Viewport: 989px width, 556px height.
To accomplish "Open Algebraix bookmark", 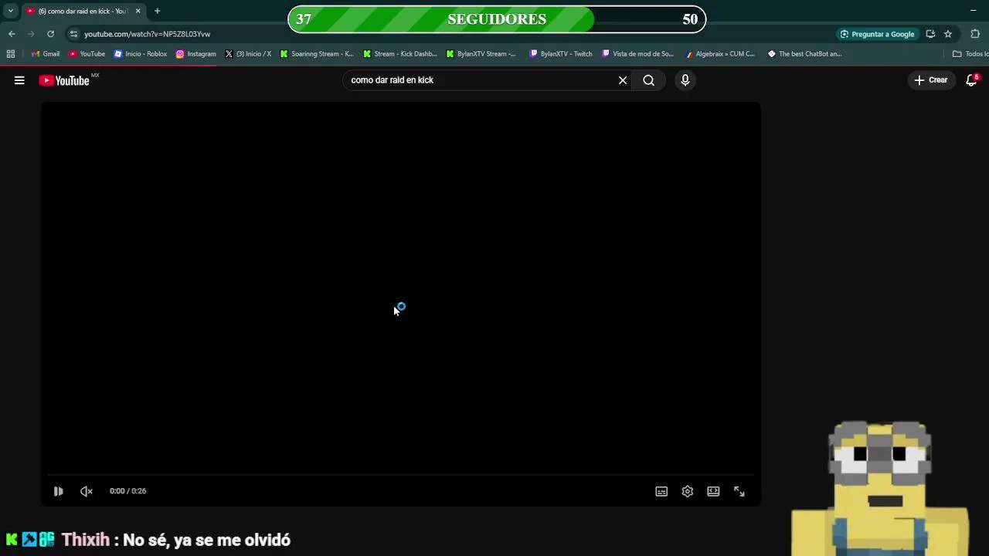I will point(720,54).
